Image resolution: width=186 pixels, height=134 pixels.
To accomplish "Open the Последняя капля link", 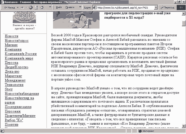I will [18, 107].
